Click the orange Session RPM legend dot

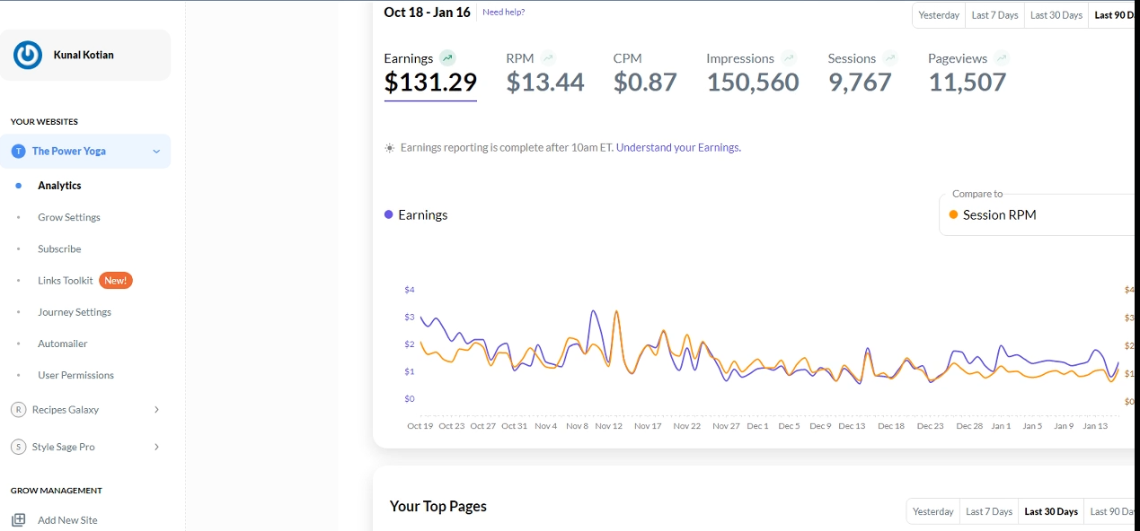coord(953,215)
